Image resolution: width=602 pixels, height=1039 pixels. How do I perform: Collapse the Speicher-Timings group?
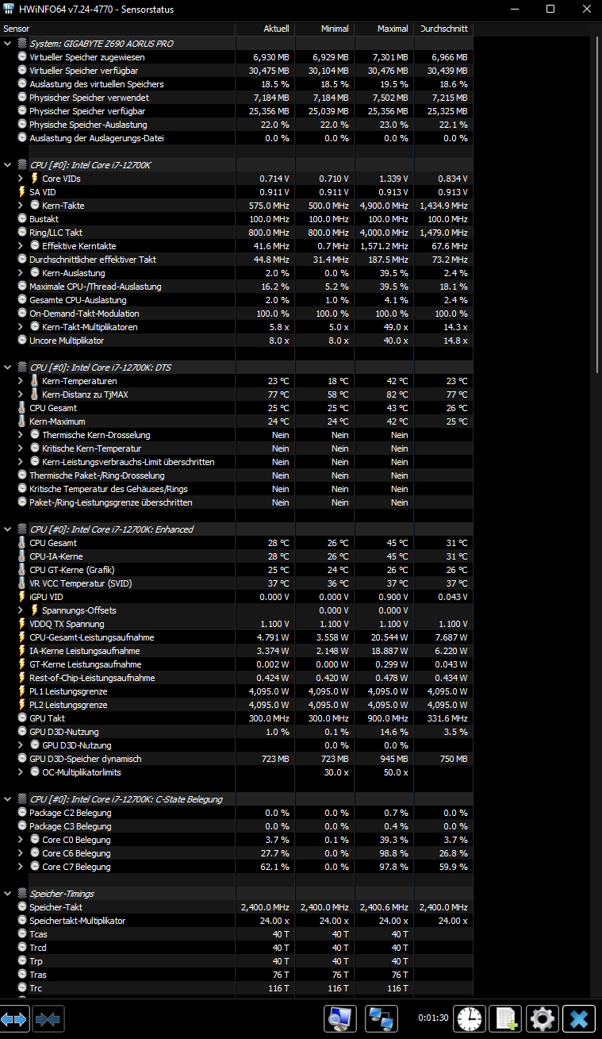coord(8,894)
